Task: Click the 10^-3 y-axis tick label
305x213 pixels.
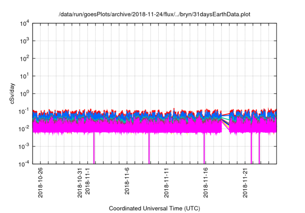Action: [24, 146]
